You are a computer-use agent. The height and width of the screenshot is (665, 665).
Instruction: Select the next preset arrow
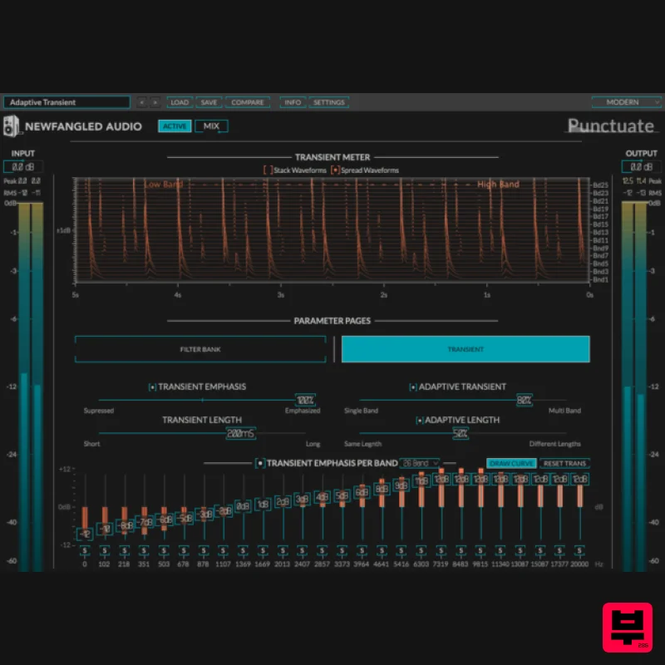pyautogui.click(x=155, y=101)
